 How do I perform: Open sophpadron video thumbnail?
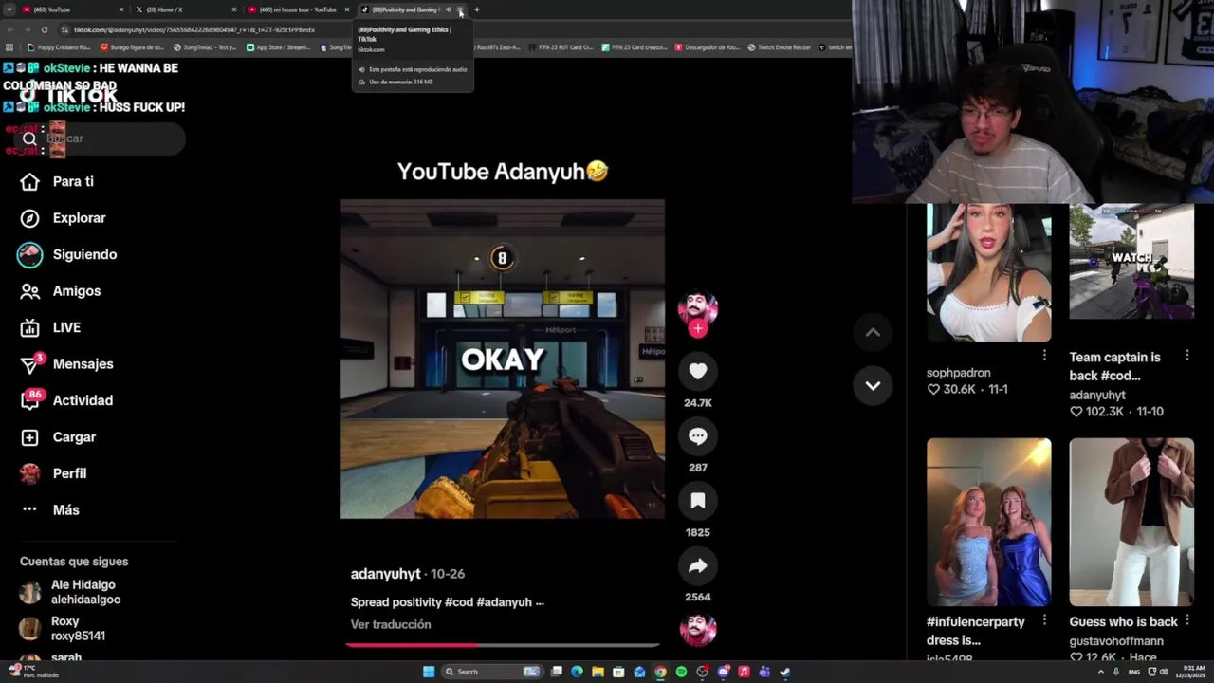988,272
